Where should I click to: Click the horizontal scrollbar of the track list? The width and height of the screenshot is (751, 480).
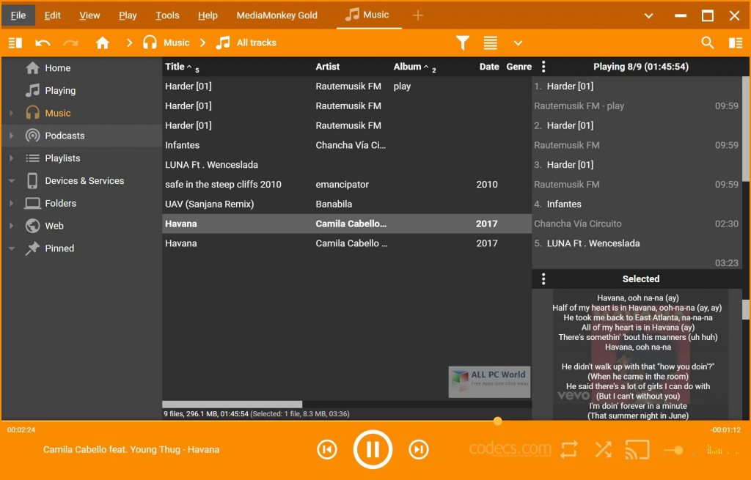232,405
